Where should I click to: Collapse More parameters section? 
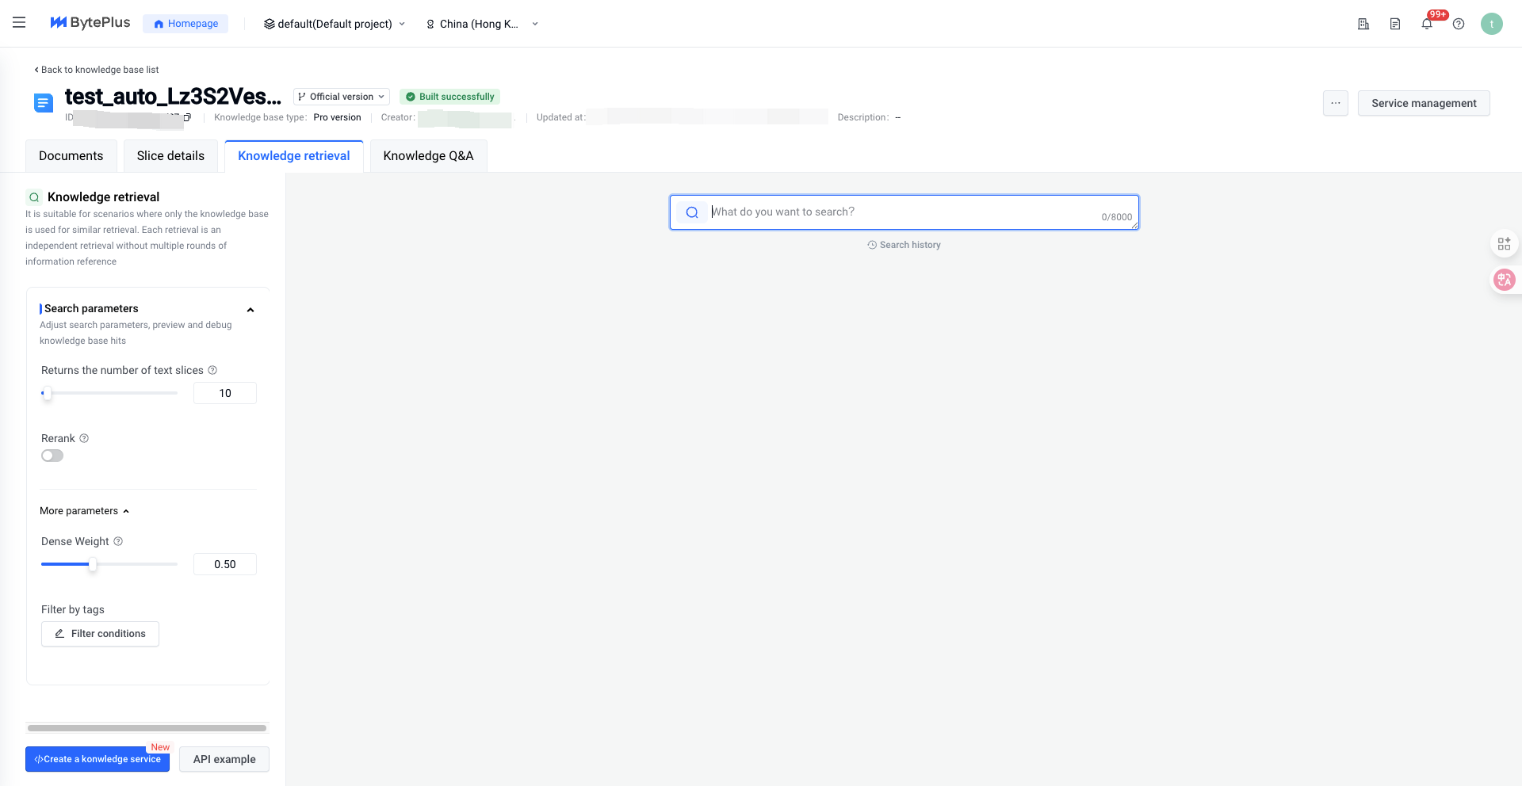pyautogui.click(x=85, y=511)
